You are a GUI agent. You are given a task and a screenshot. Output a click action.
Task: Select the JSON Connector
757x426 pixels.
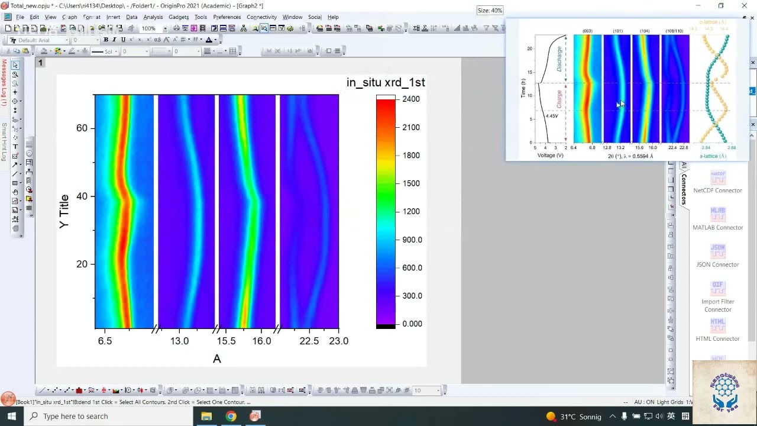pos(717,256)
